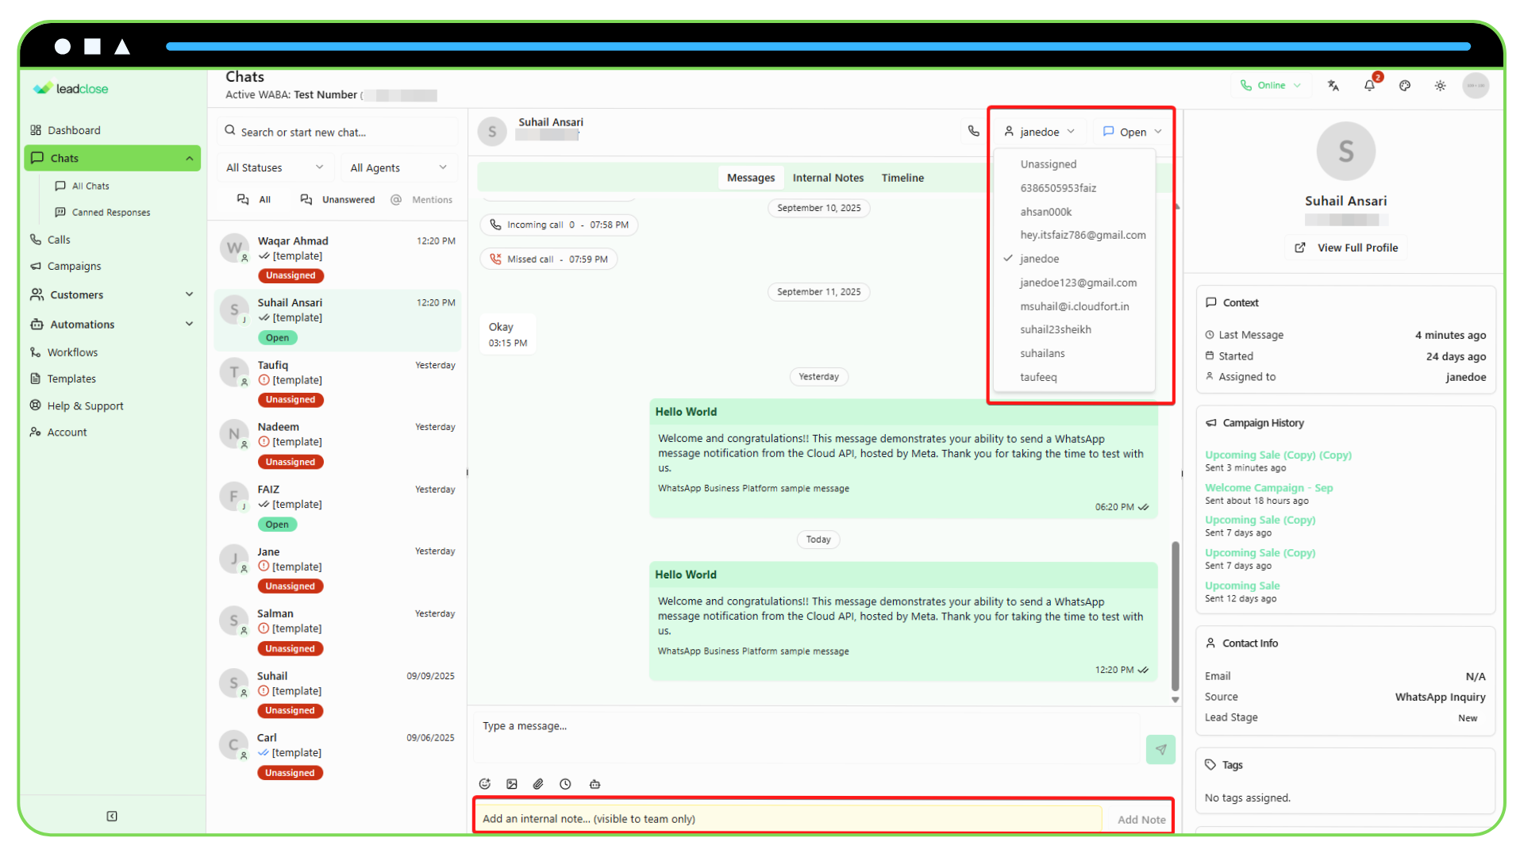Screen dimensions: 1524x857
Task: Click the message area vertical scrollbar
Action: coord(1175,616)
